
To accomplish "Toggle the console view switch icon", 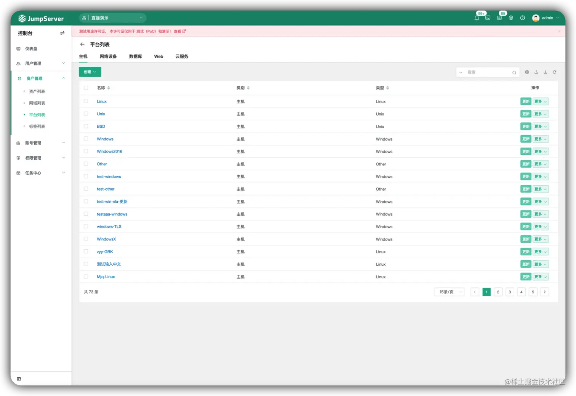I will click(x=62, y=33).
